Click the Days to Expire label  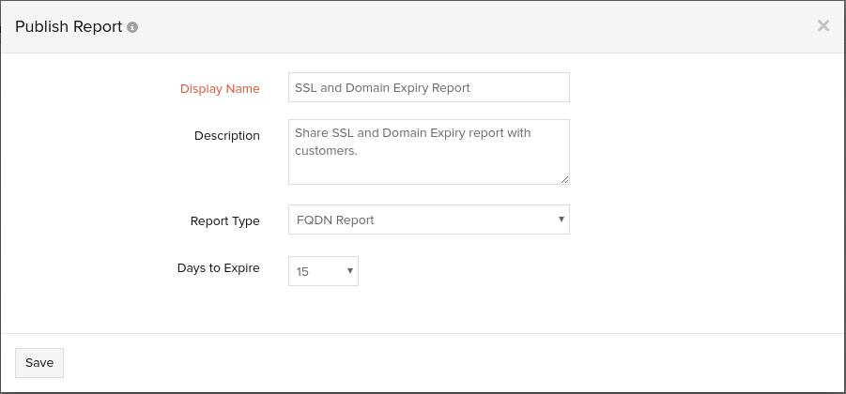(x=218, y=268)
